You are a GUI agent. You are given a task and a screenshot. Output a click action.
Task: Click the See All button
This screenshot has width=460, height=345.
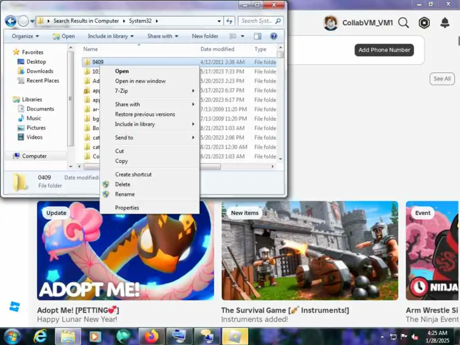click(x=442, y=79)
